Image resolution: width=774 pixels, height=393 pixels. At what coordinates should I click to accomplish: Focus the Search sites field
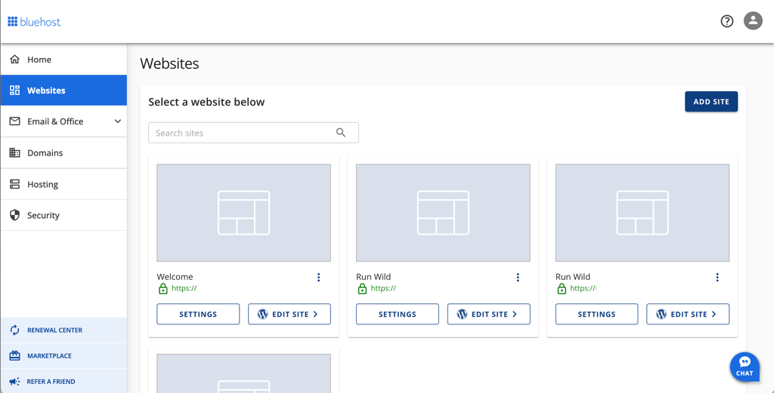(253, 133)
